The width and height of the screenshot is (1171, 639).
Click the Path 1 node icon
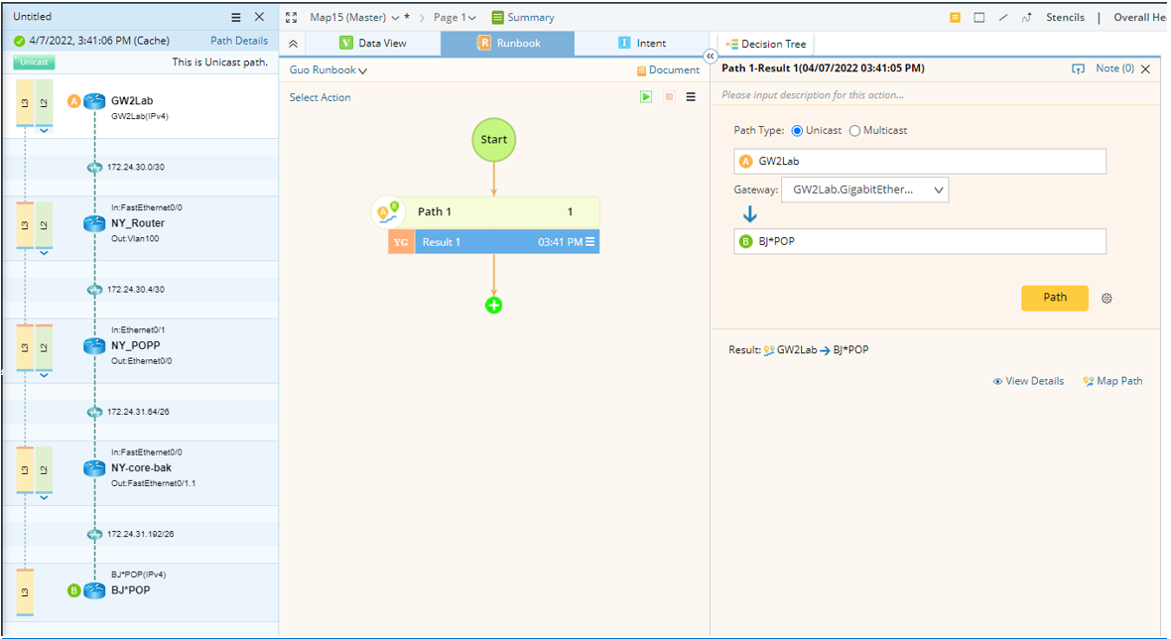click(388, 212)
